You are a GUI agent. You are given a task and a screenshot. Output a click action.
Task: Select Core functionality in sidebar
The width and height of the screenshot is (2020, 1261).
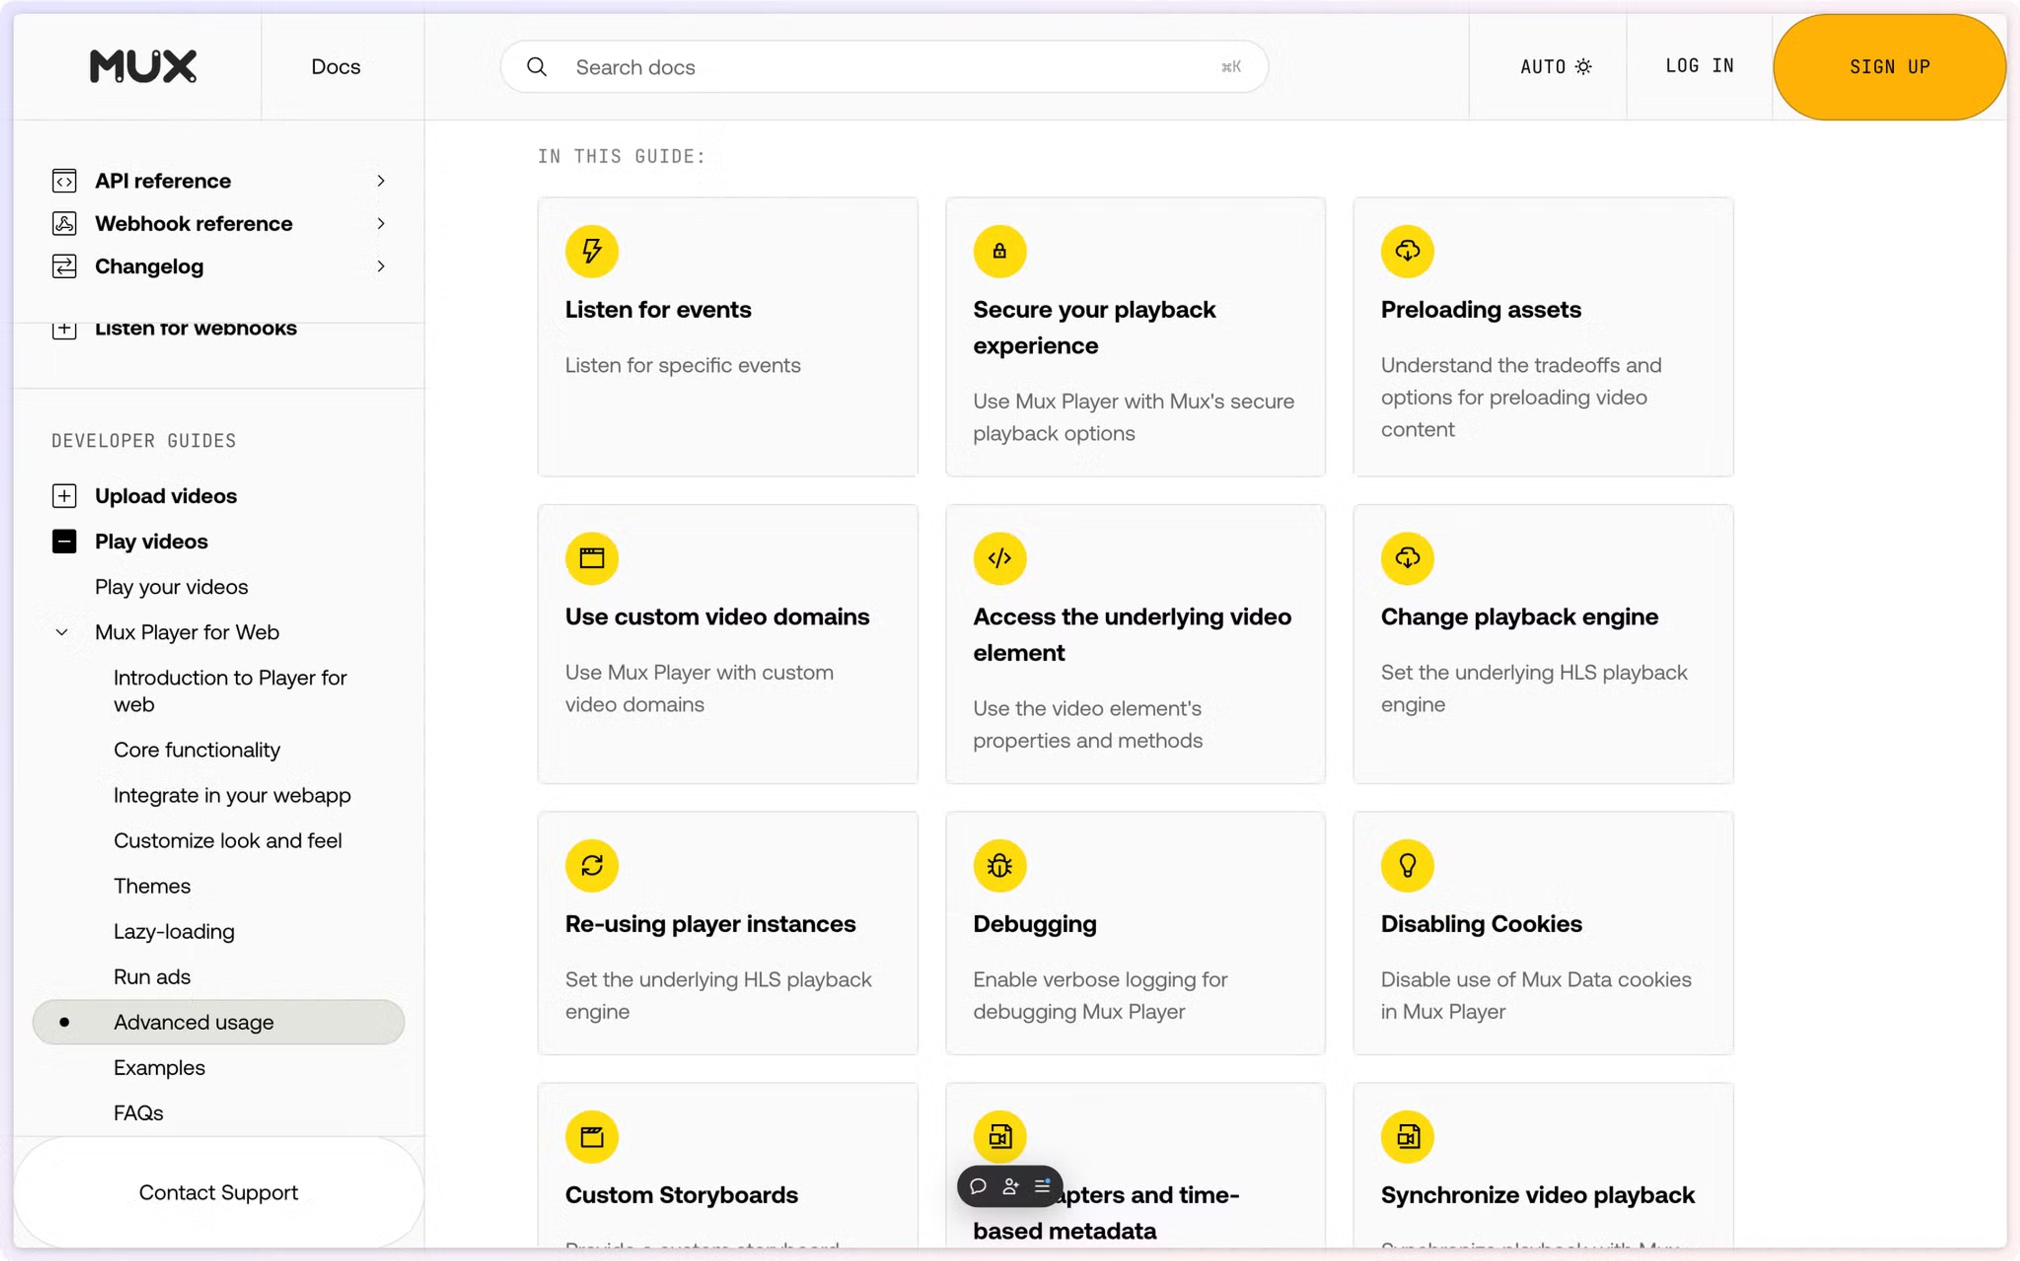(197, 750)
